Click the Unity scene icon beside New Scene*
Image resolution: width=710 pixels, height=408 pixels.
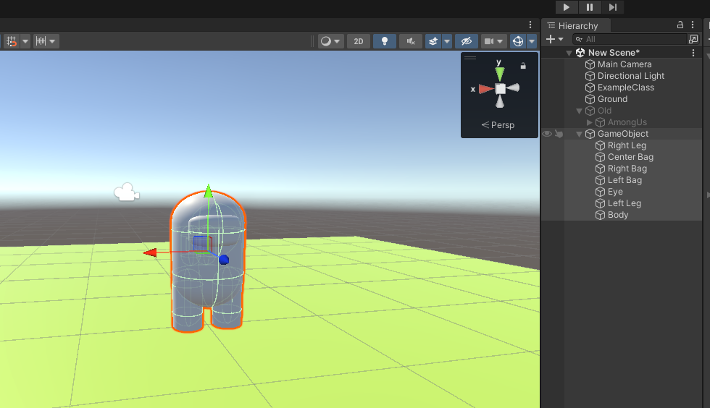[580, 53]
